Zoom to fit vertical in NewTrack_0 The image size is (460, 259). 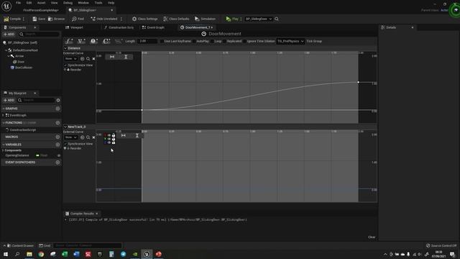pyautogui.click(x=137, y=135)
